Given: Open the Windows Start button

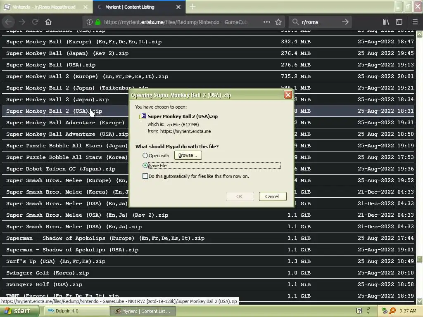Looking at the screenshot, I should [19, 311].
